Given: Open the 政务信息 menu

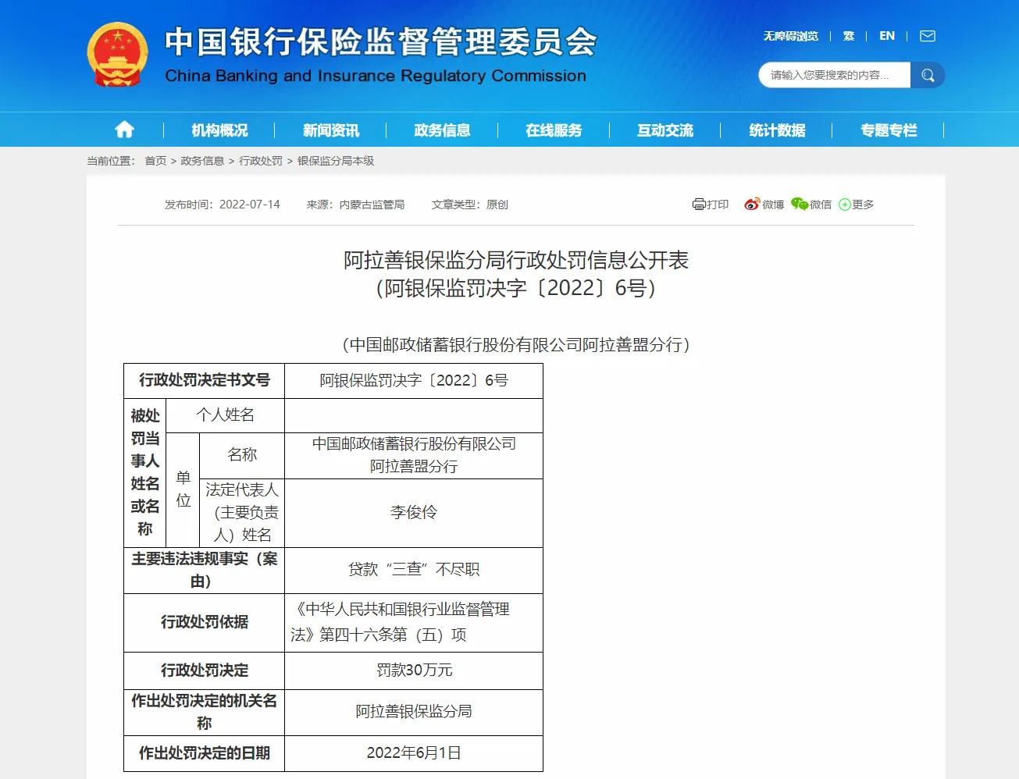Looking at the screenshot, I should click(442, 130).
